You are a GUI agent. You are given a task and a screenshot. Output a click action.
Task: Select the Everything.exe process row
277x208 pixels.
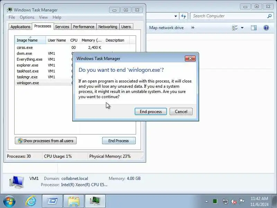coord(44,59)
